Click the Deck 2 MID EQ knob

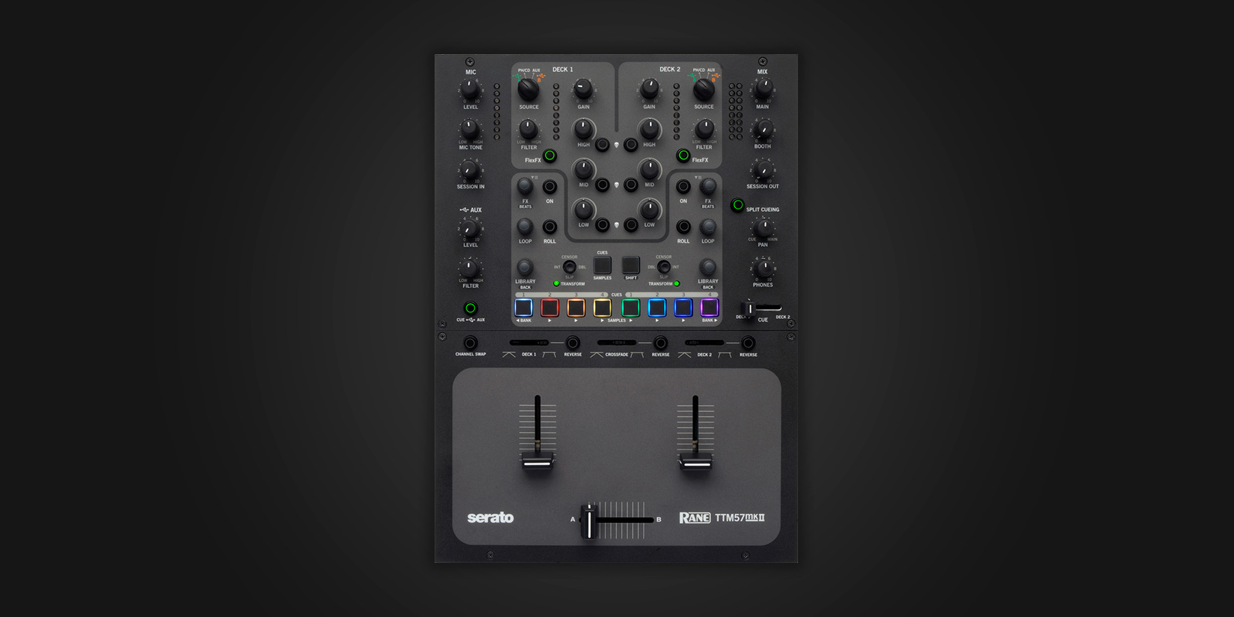tap(649, 169)
